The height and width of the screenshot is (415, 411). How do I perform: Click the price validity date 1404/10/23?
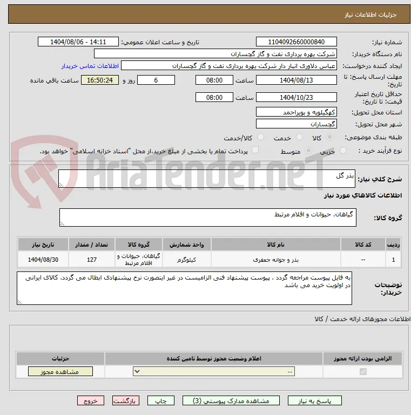point(297,97)
